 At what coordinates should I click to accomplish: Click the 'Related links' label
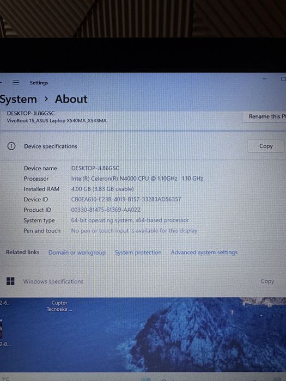(23, 252)
